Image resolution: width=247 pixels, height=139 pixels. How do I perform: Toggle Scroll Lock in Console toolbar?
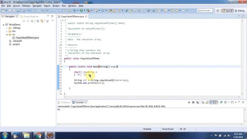(x=207, y=102)
